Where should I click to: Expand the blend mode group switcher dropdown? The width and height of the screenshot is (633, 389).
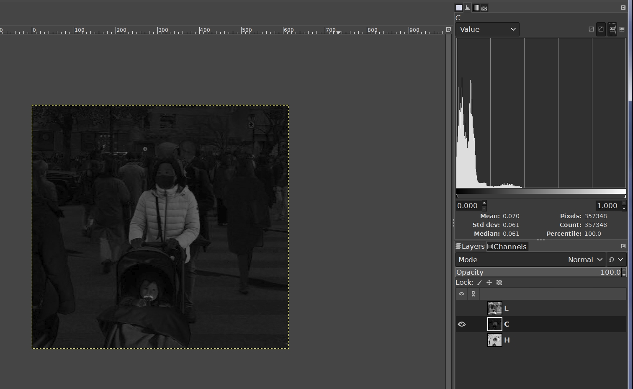pyautogui.click(x=616, y=260)
